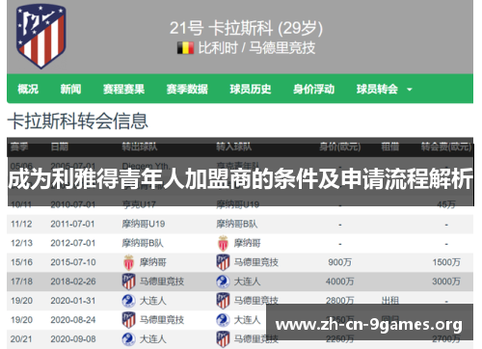The image size is (482, 349).
Task: Expand the 球员转会 dropdown caret
Action: pyautogui.click(x=410, y=90)
